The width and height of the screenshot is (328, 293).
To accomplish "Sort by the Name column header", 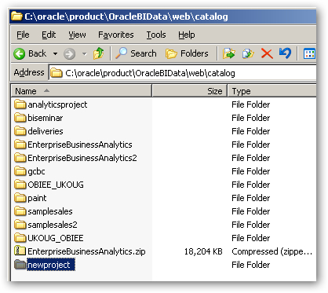I will (x=82, y=91).
